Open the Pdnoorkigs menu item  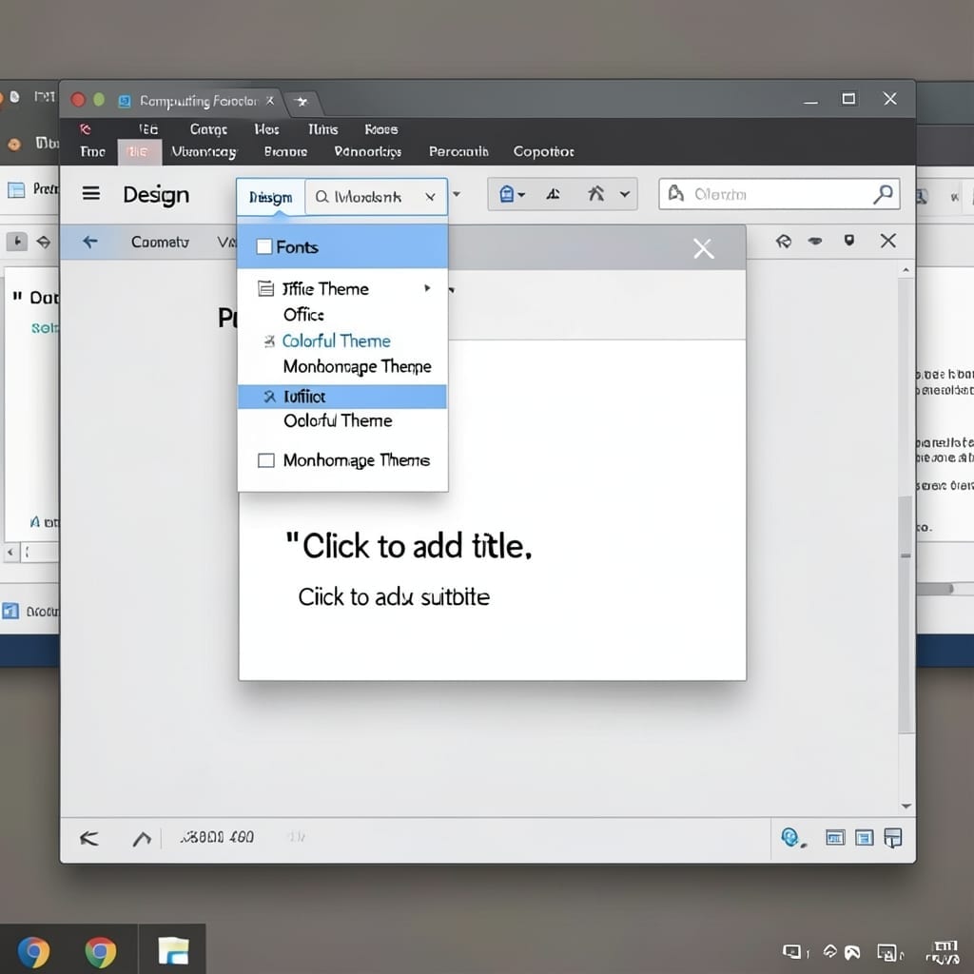pos(368,151)
